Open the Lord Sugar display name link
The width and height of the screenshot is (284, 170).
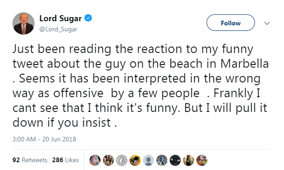(x=60, y=18)
